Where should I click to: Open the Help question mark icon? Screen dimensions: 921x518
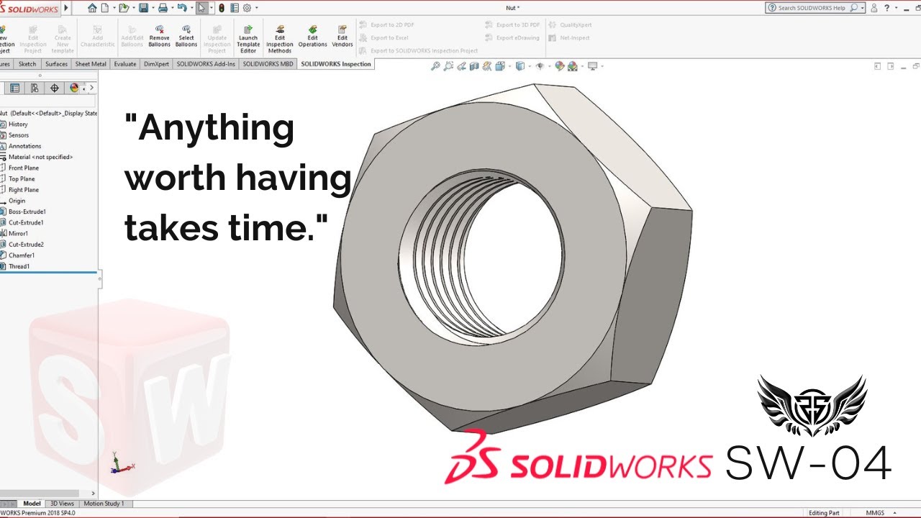pos(887,8)
